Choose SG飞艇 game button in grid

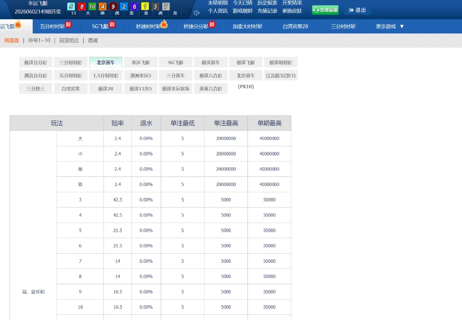point(176,62)
